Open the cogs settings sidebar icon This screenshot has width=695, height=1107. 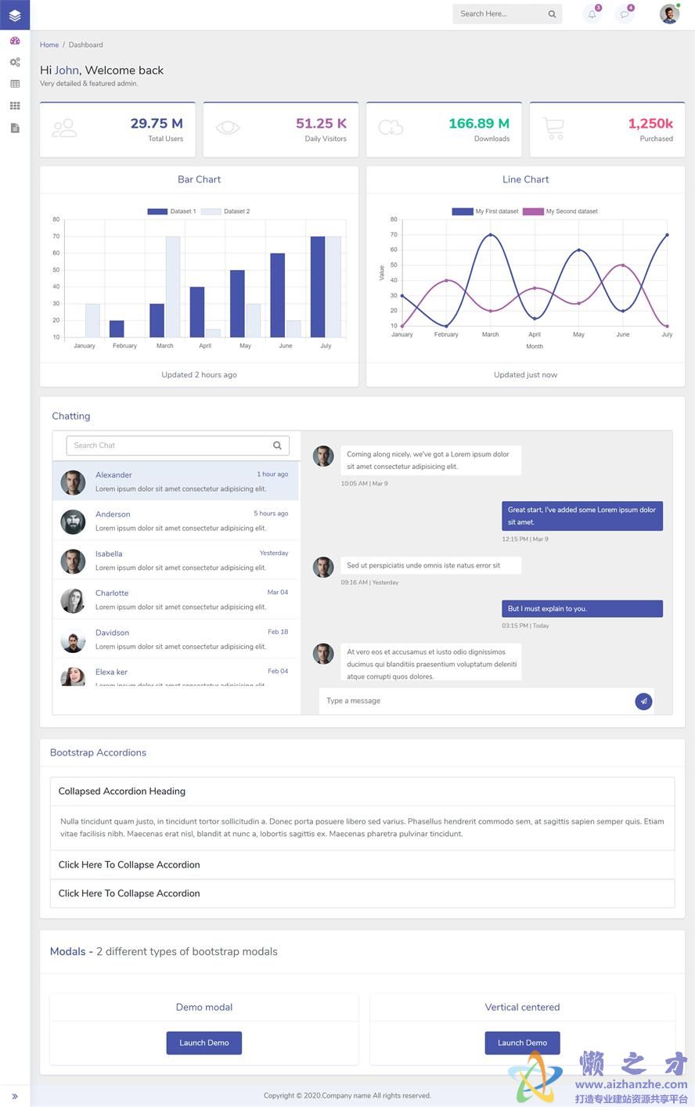[x=15, y=62]
